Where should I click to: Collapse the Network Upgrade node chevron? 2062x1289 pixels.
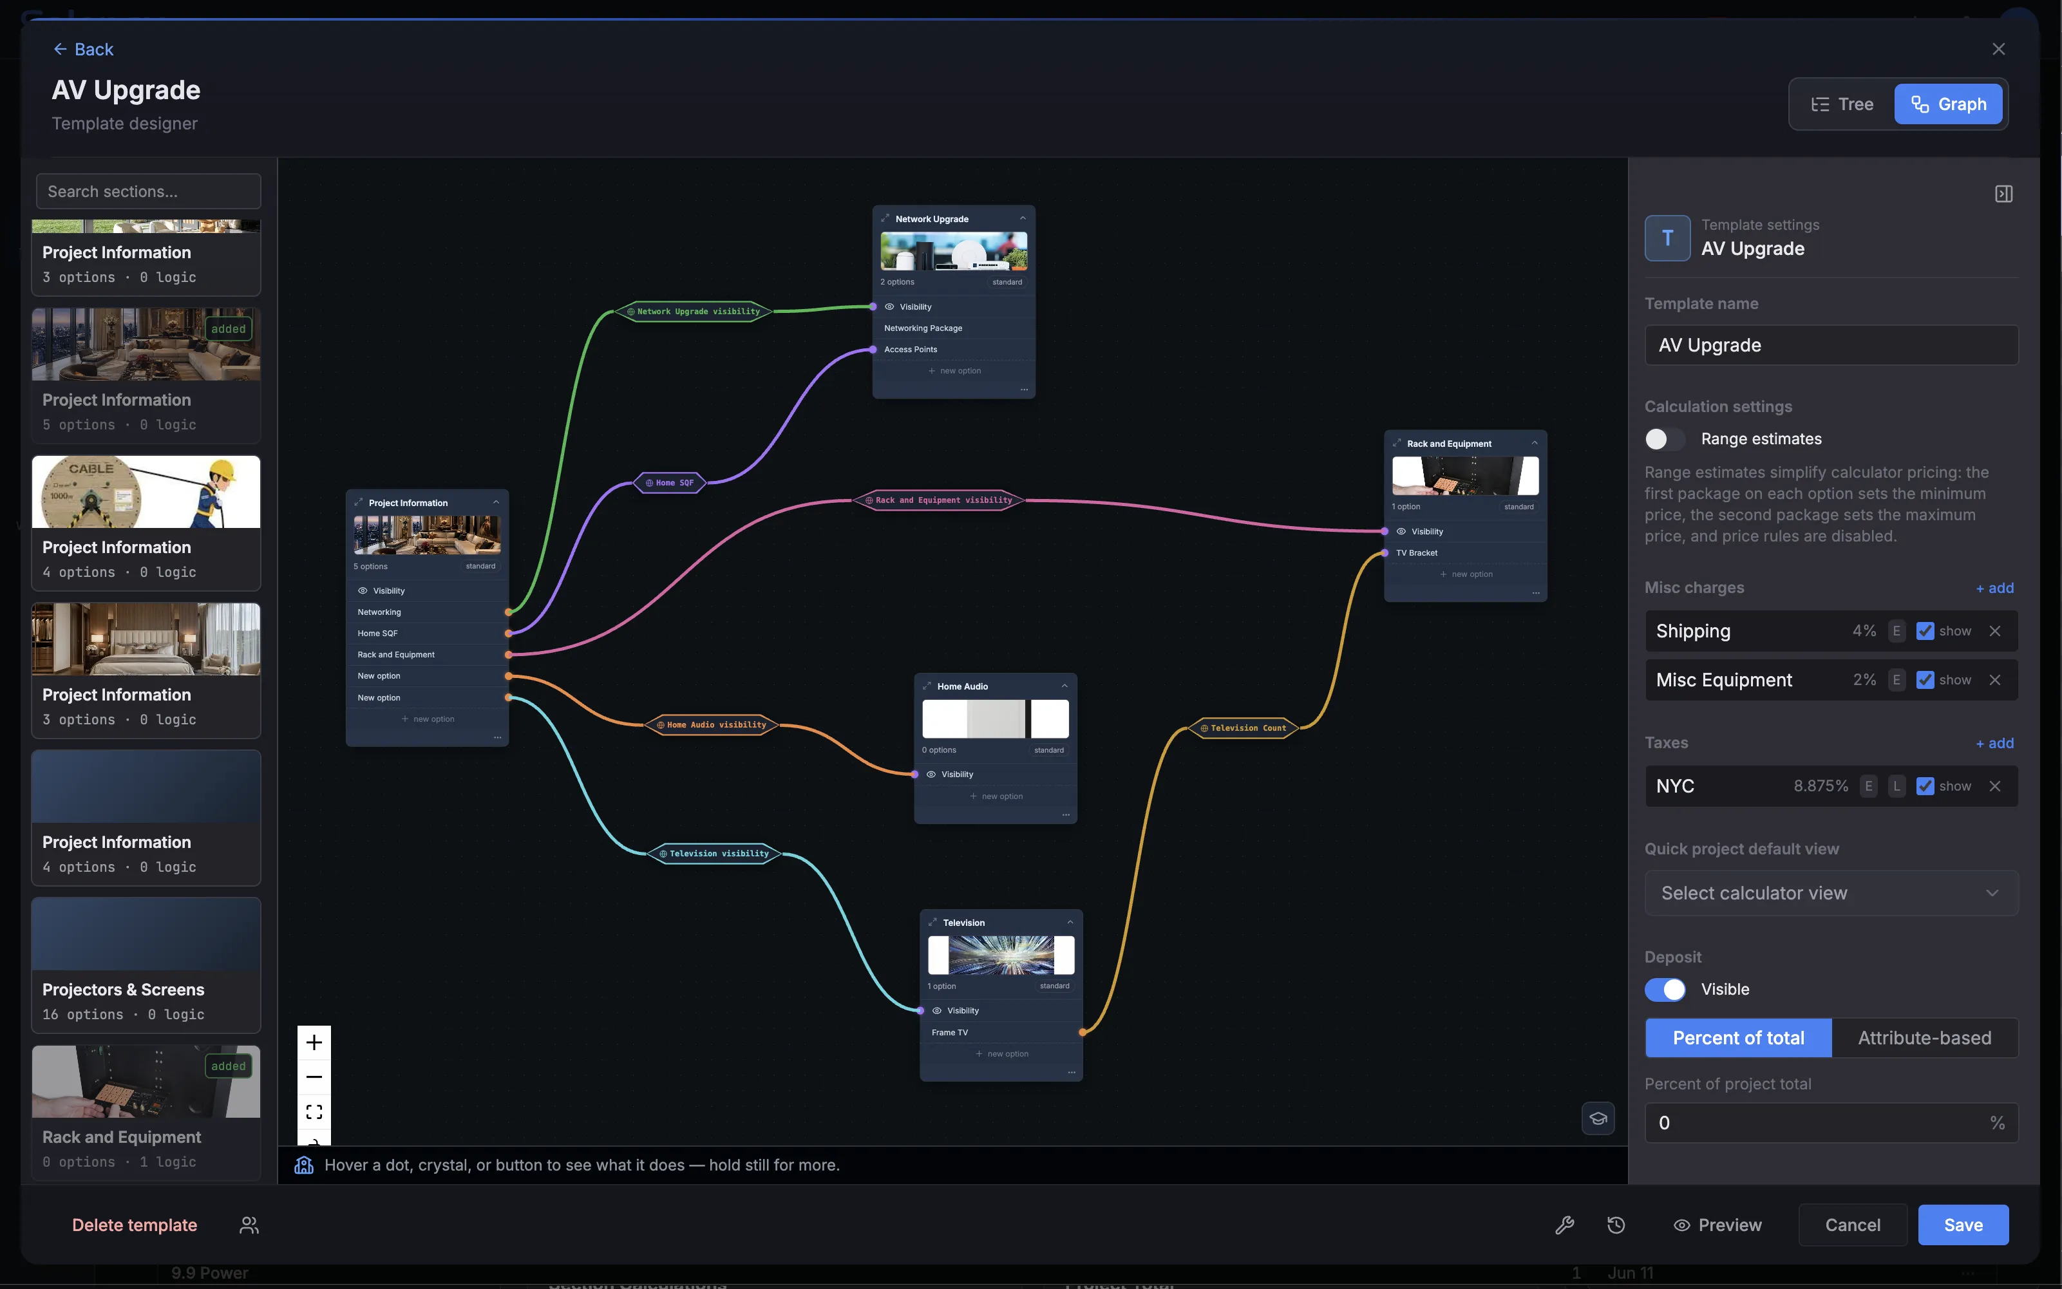[1023, 218]
